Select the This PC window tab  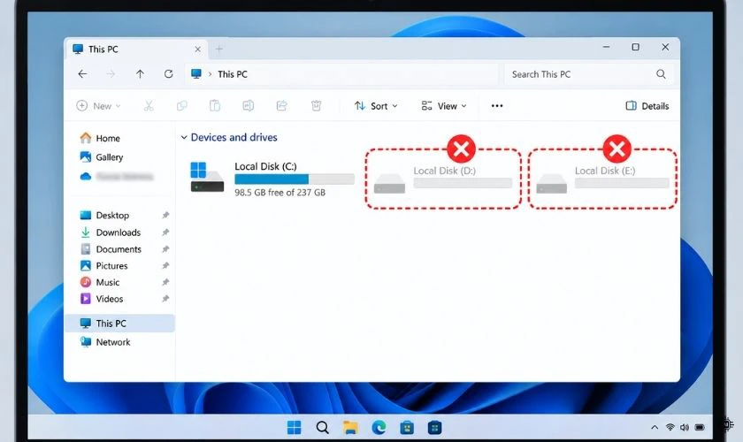tap(136, 49)
